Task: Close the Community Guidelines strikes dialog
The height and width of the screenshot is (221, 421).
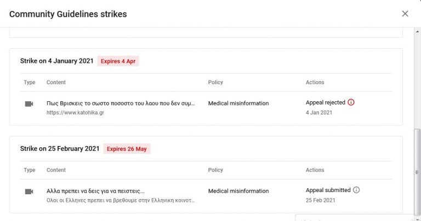Action: pos(405,14)
